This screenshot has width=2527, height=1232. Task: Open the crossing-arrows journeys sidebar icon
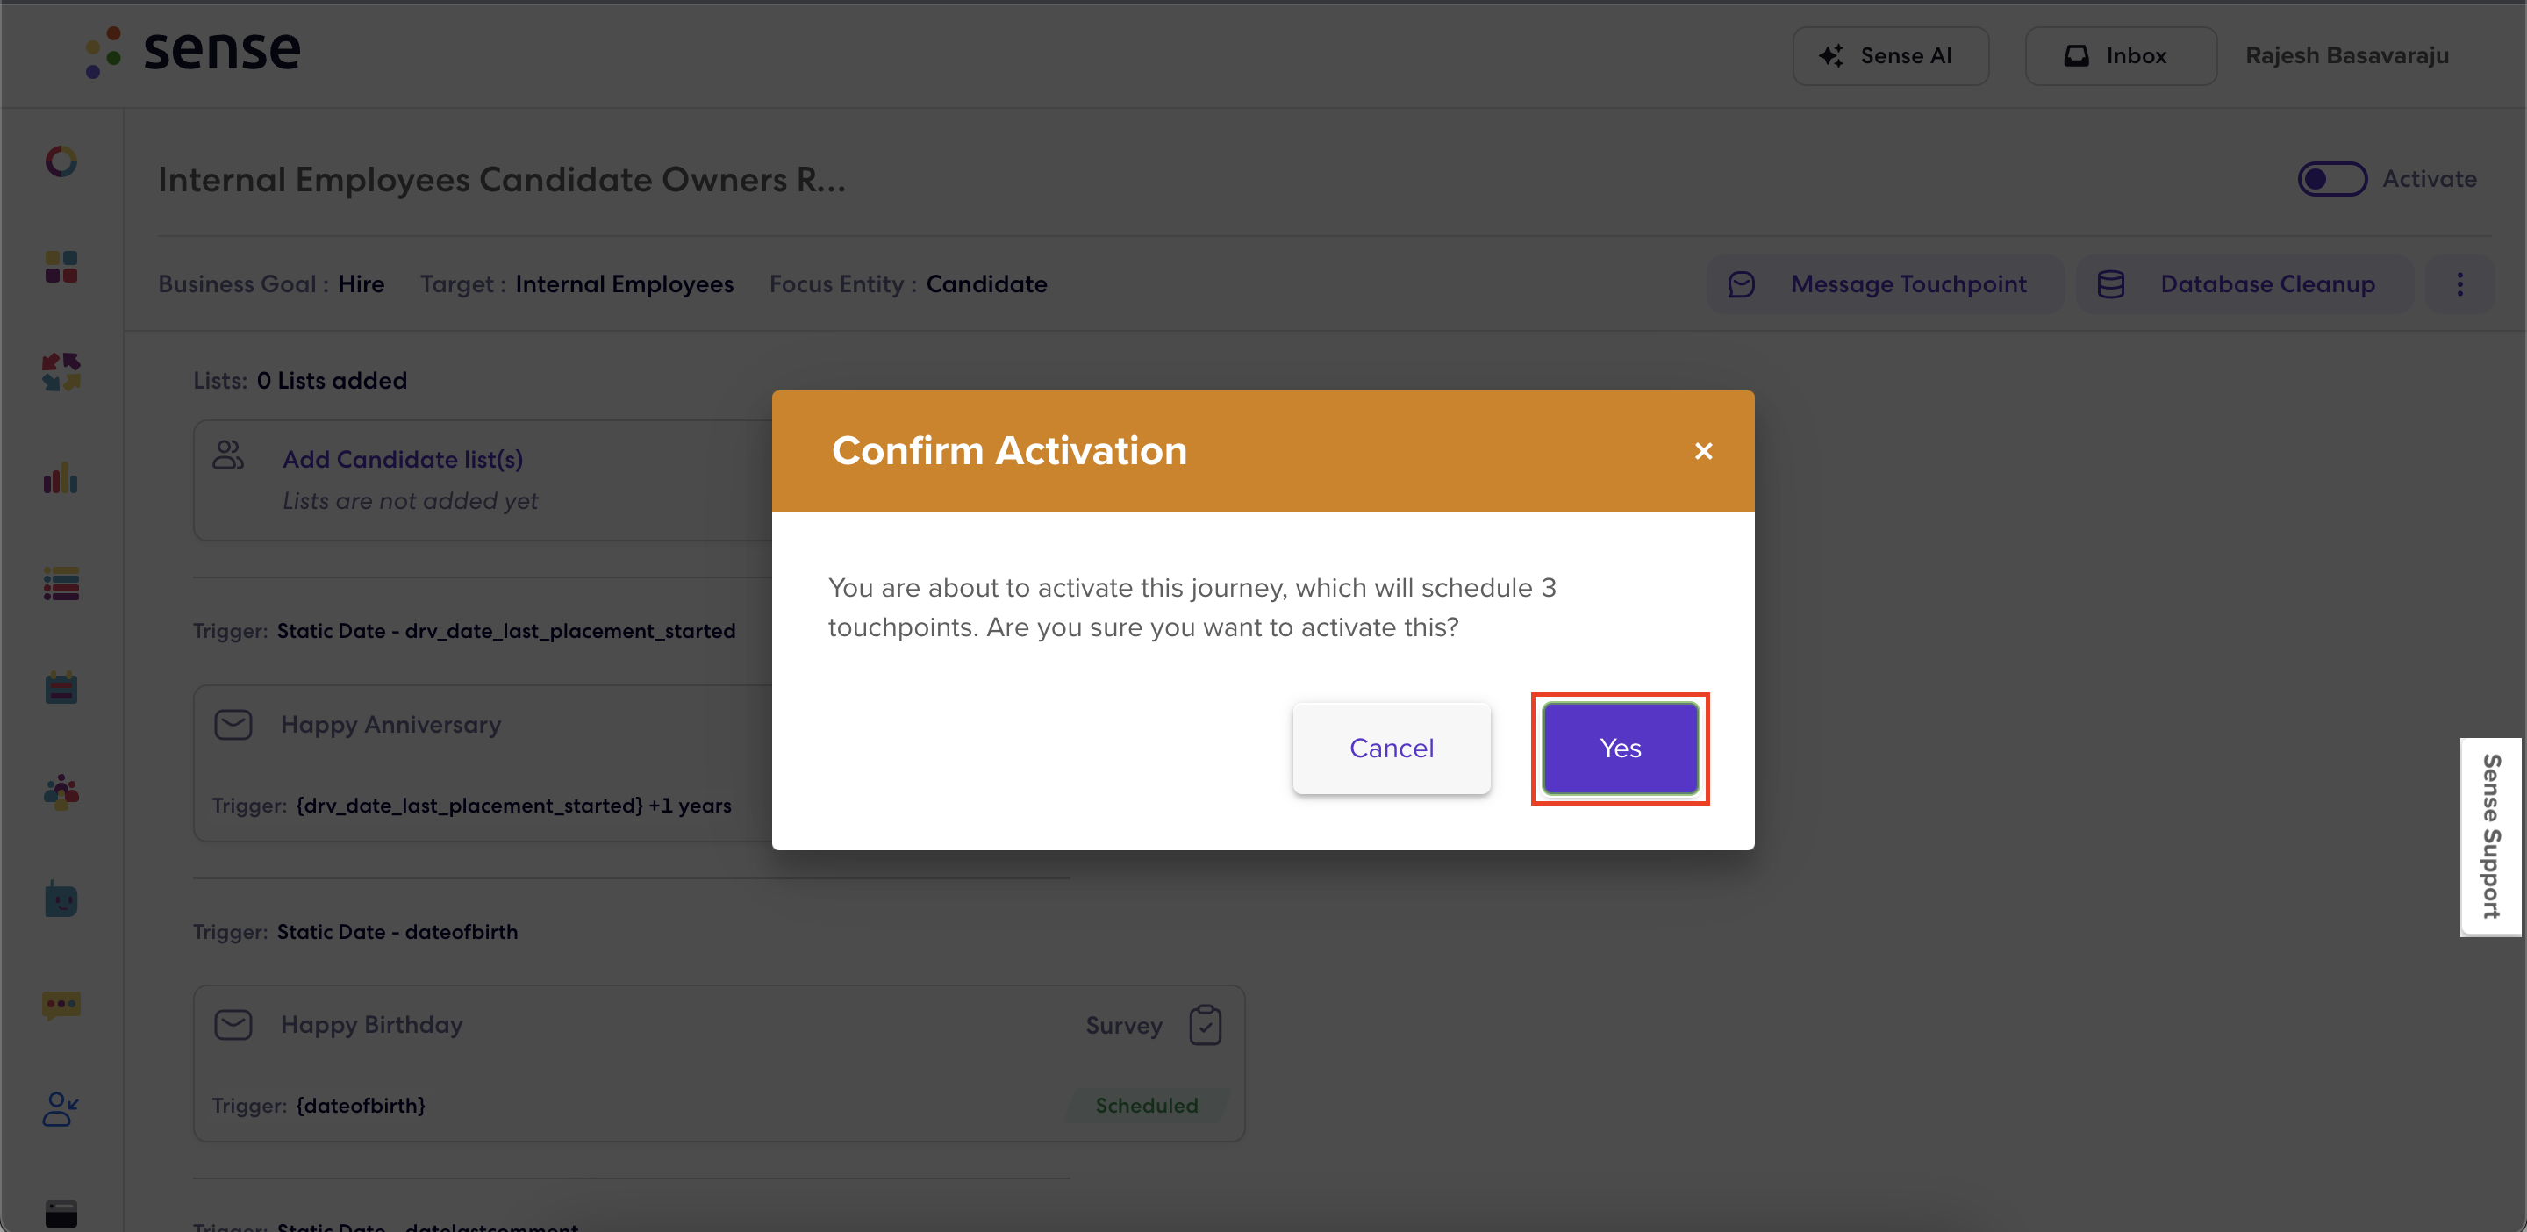[61, 373]
